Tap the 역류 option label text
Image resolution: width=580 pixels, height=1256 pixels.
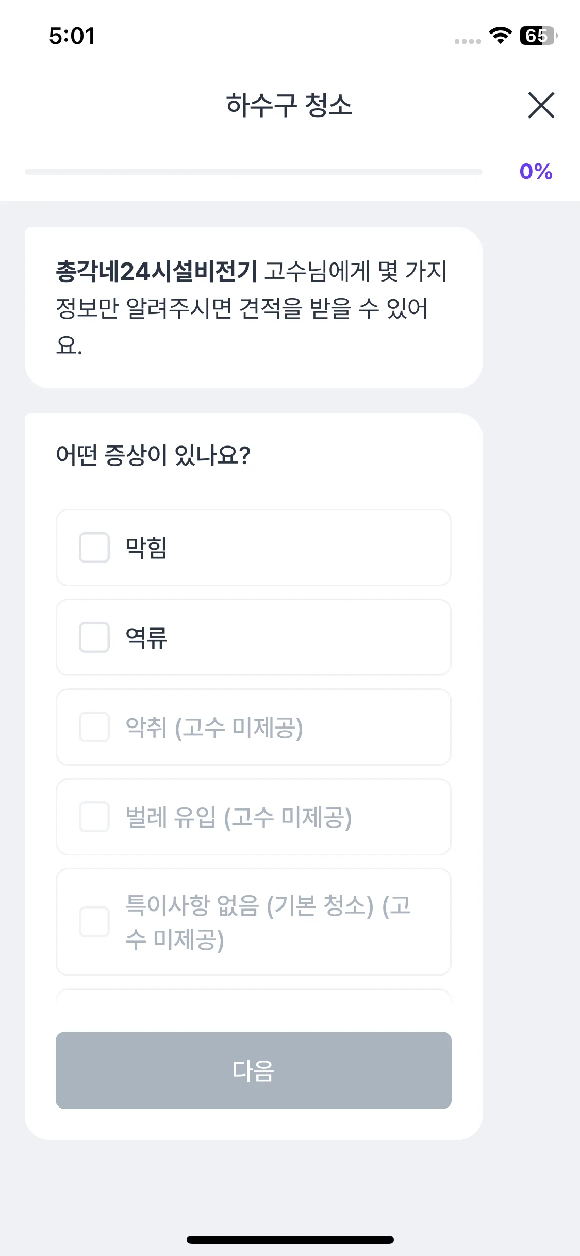point(146,637)
